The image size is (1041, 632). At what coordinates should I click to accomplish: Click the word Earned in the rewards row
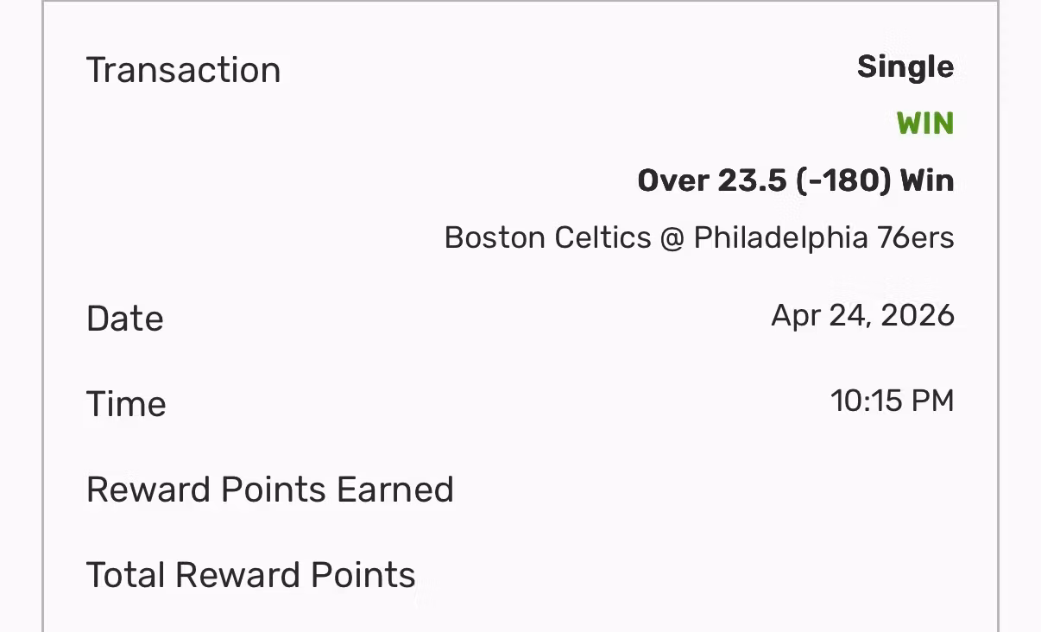pos(395,490)
